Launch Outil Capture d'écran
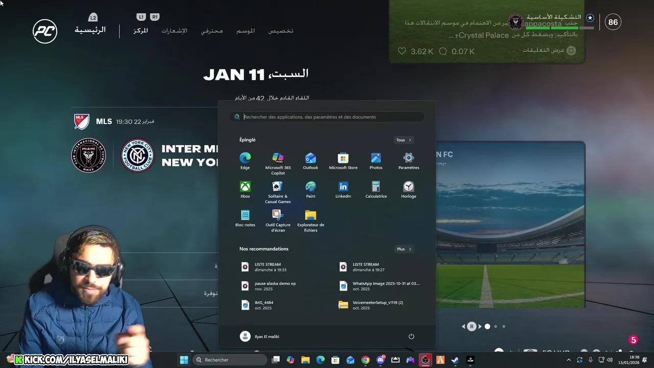Screen dimensions: 654x368 point(278,221)
